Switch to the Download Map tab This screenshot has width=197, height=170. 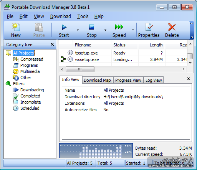click(98, 80)
